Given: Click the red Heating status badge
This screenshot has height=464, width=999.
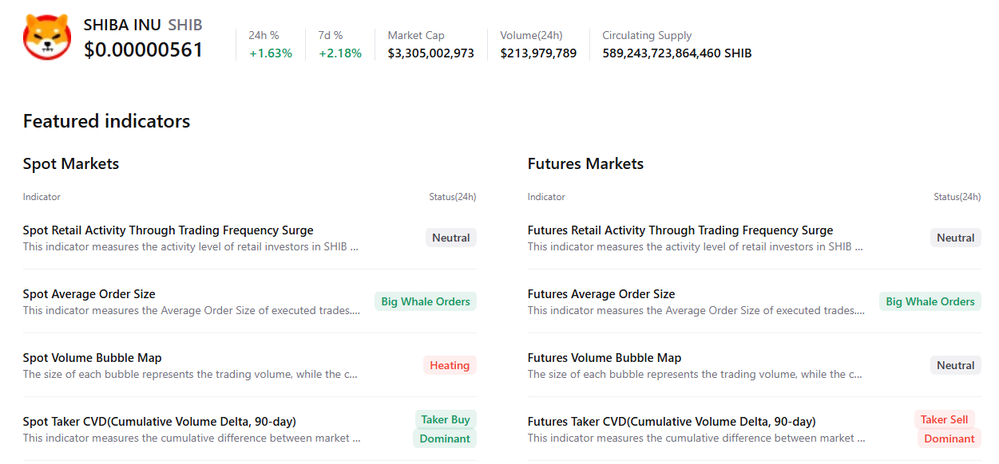Looking at the screenshot, I should point(450,365).
